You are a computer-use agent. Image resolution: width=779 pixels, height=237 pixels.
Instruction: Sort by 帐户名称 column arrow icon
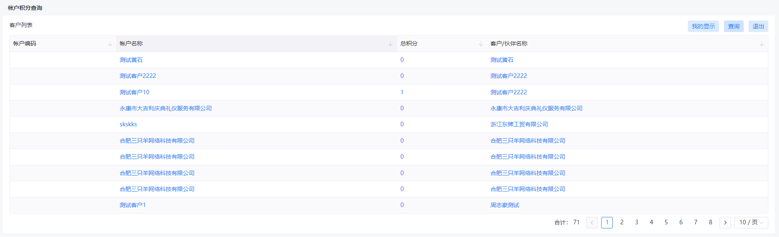point(391,44)
